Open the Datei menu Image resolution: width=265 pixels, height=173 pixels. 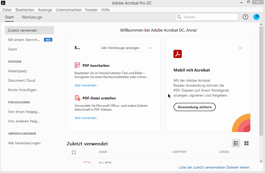coord(7,10)
